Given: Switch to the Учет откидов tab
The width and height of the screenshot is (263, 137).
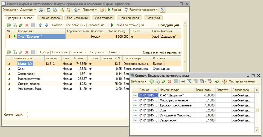Looking at the screenshot, I should click(103, 18).
